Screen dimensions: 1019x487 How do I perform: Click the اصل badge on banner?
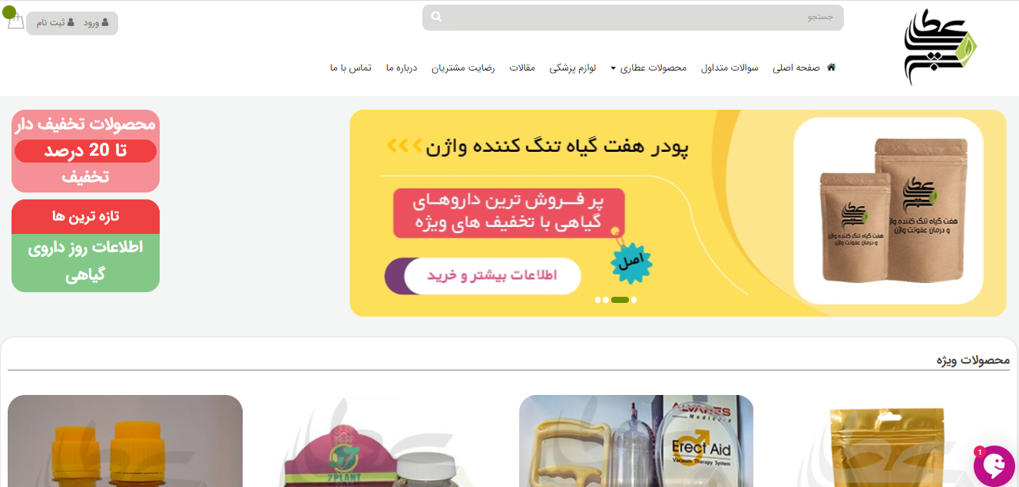point(631,262)
